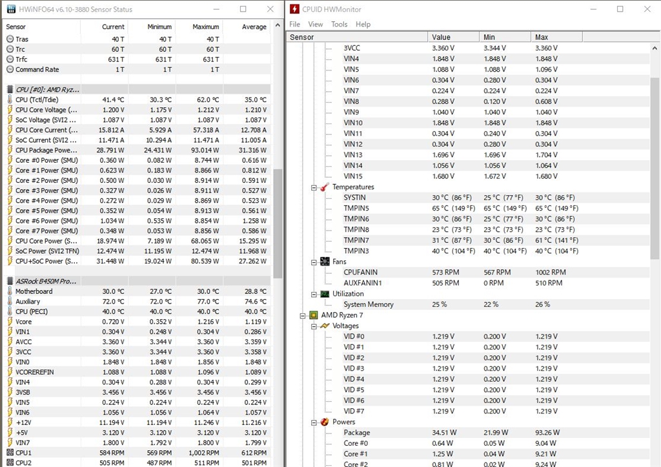
Task: Click the Utilization icon in HWMonitor
Action: (x=325, y=294)
